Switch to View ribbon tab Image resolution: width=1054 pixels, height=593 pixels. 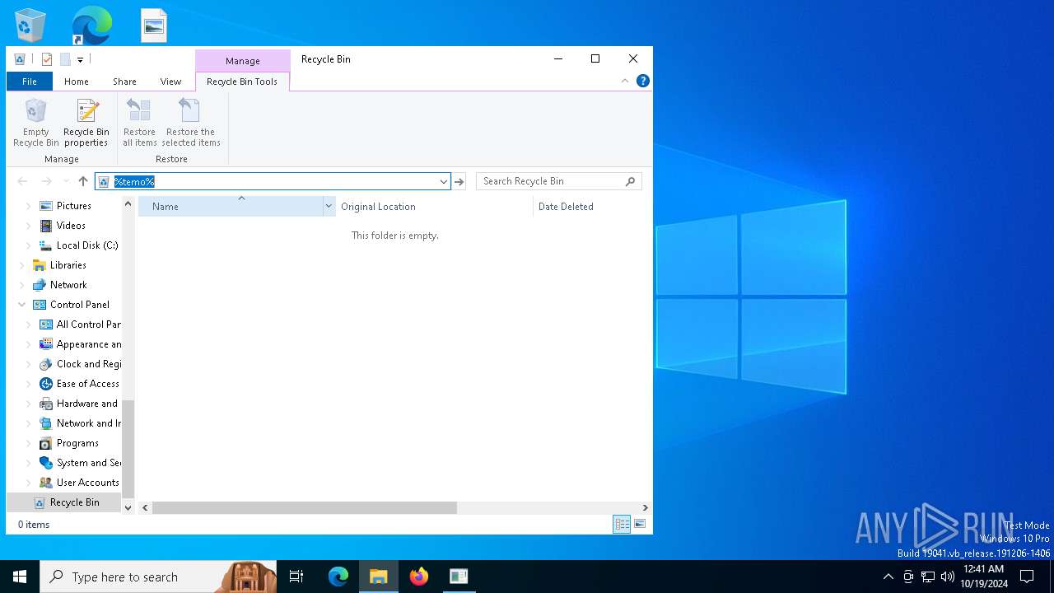click(x=170, y=82)
